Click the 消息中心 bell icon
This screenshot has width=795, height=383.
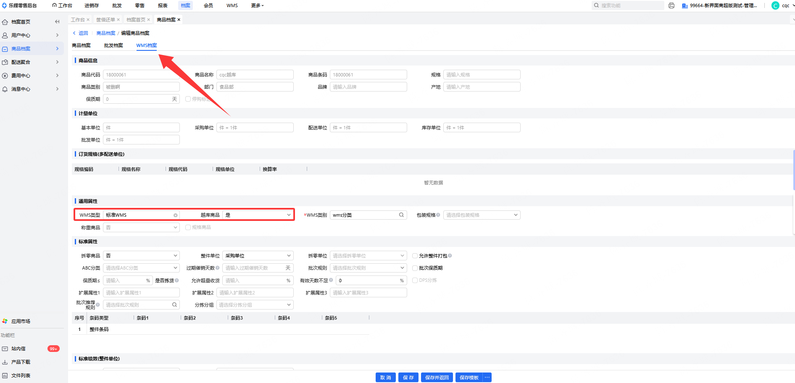5,89
